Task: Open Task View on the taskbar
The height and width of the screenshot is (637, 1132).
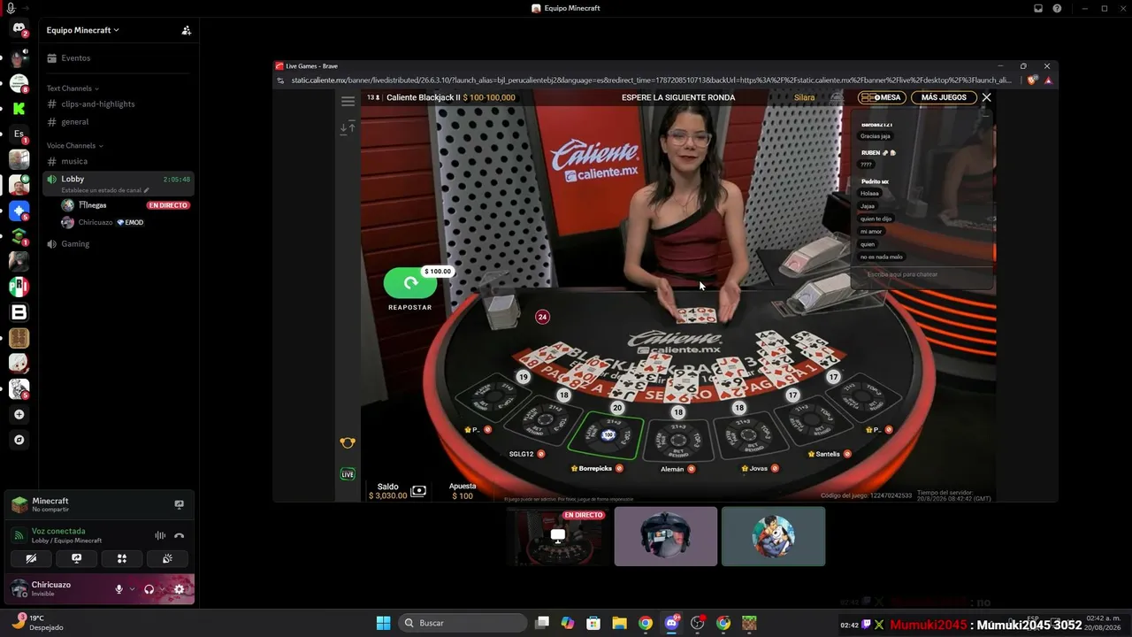Action: (x=542, y=623)
